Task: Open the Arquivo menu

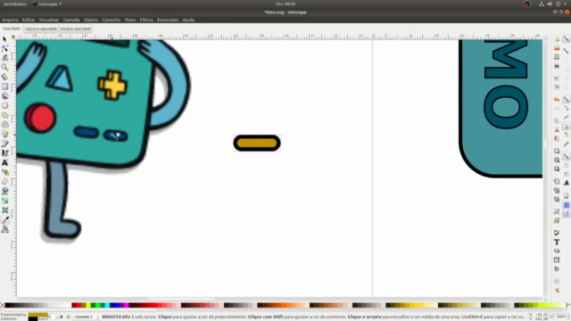Action: [10, 20]
